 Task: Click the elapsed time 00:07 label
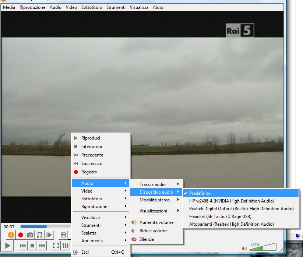click(x=9, y=227)
